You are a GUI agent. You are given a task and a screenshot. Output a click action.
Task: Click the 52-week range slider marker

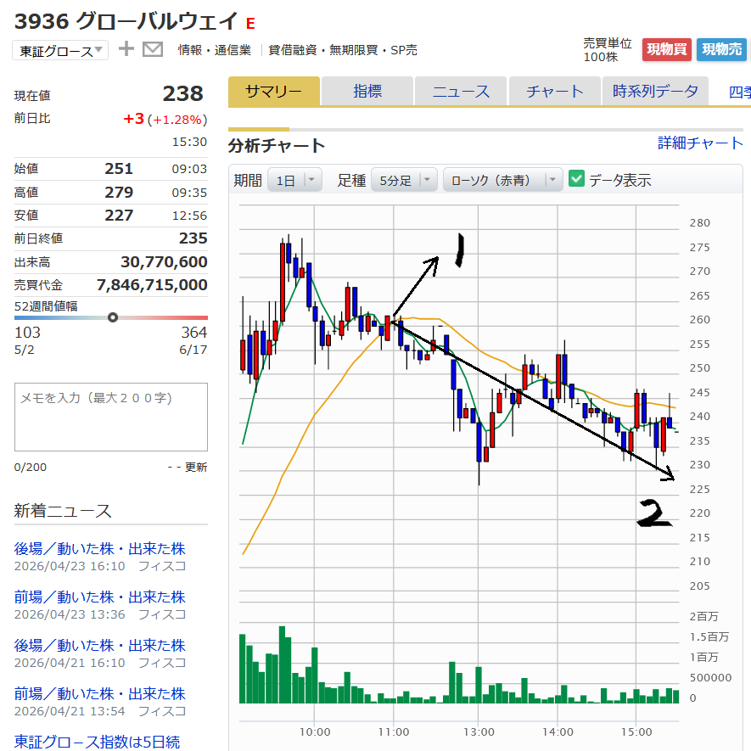tap(113, 317)
